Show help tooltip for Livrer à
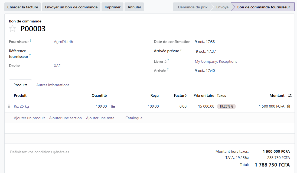The width and height of the screenshot is (297, 173). [168, 60]
